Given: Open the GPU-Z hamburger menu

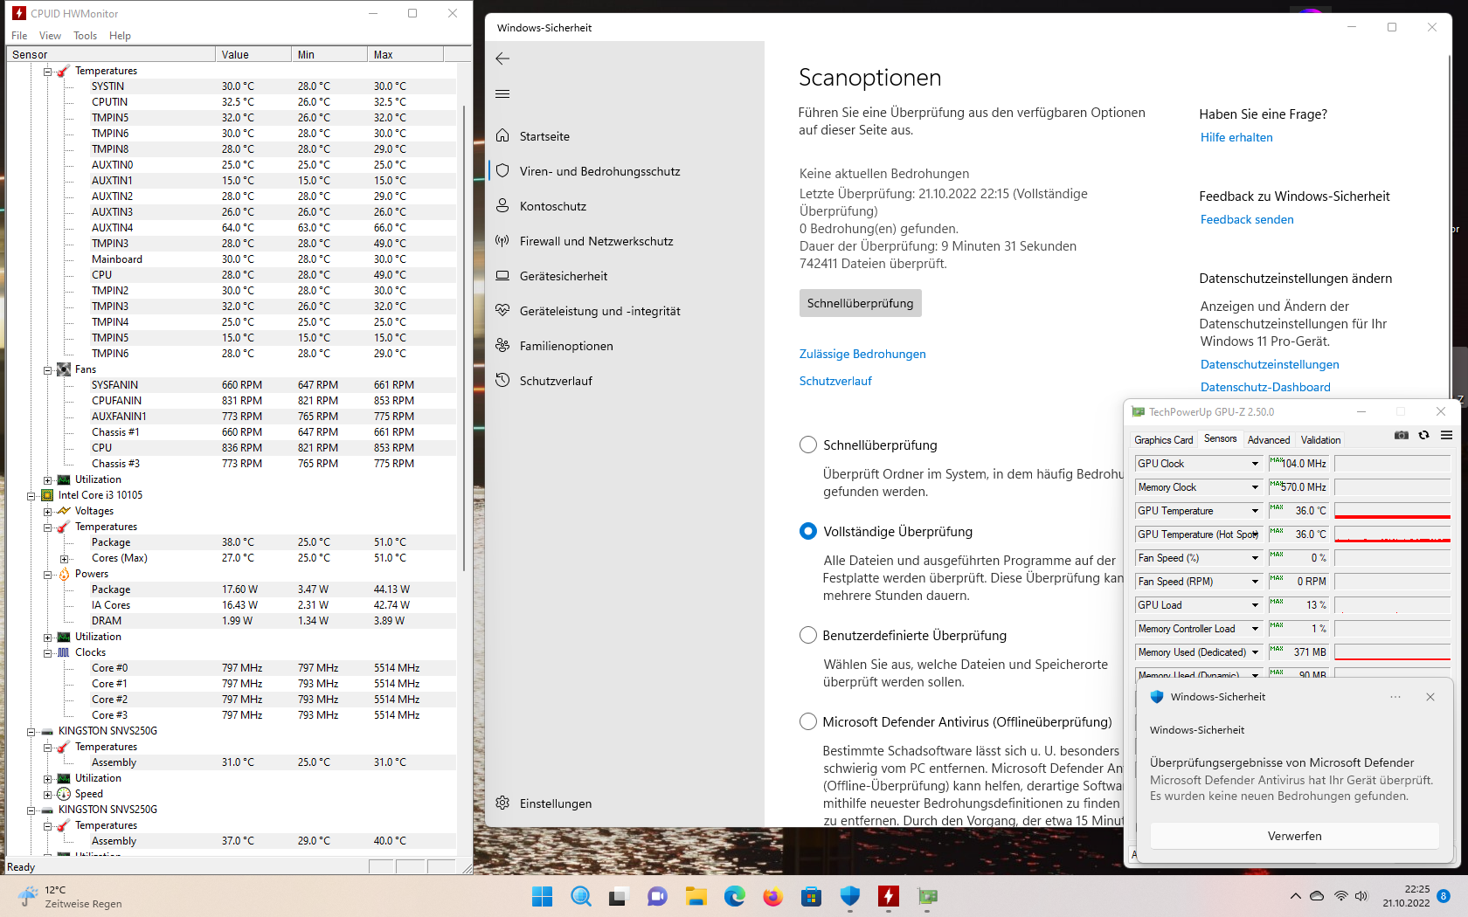Looking at the screenshot, I should pyautogui.click(x=1447, y=435).
